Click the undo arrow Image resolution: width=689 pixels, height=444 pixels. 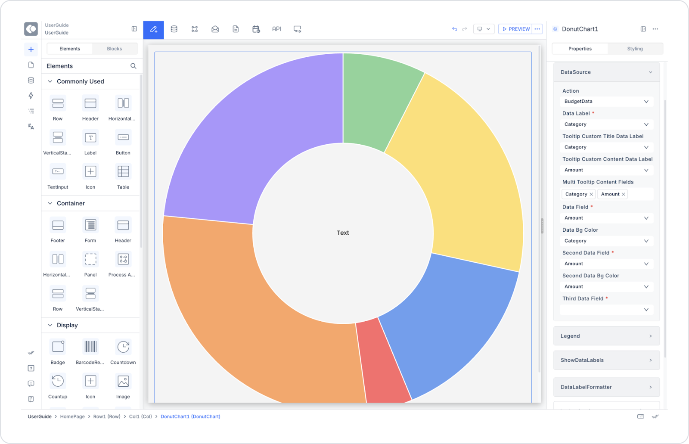(454, 29)
